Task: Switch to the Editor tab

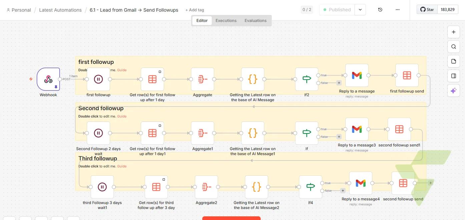Action: 202,21
